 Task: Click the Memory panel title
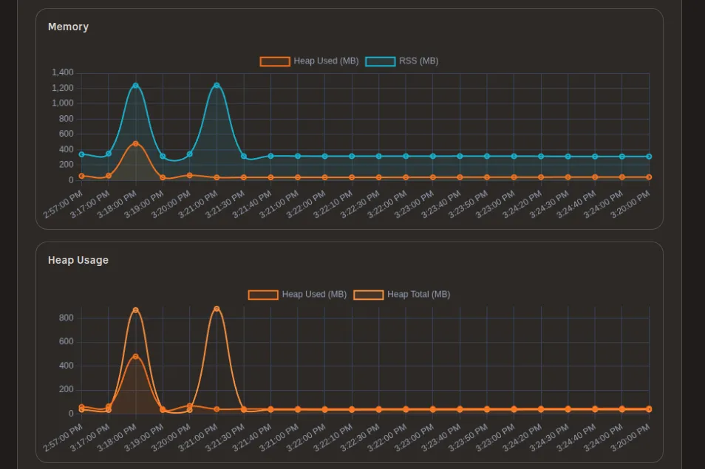68,27
